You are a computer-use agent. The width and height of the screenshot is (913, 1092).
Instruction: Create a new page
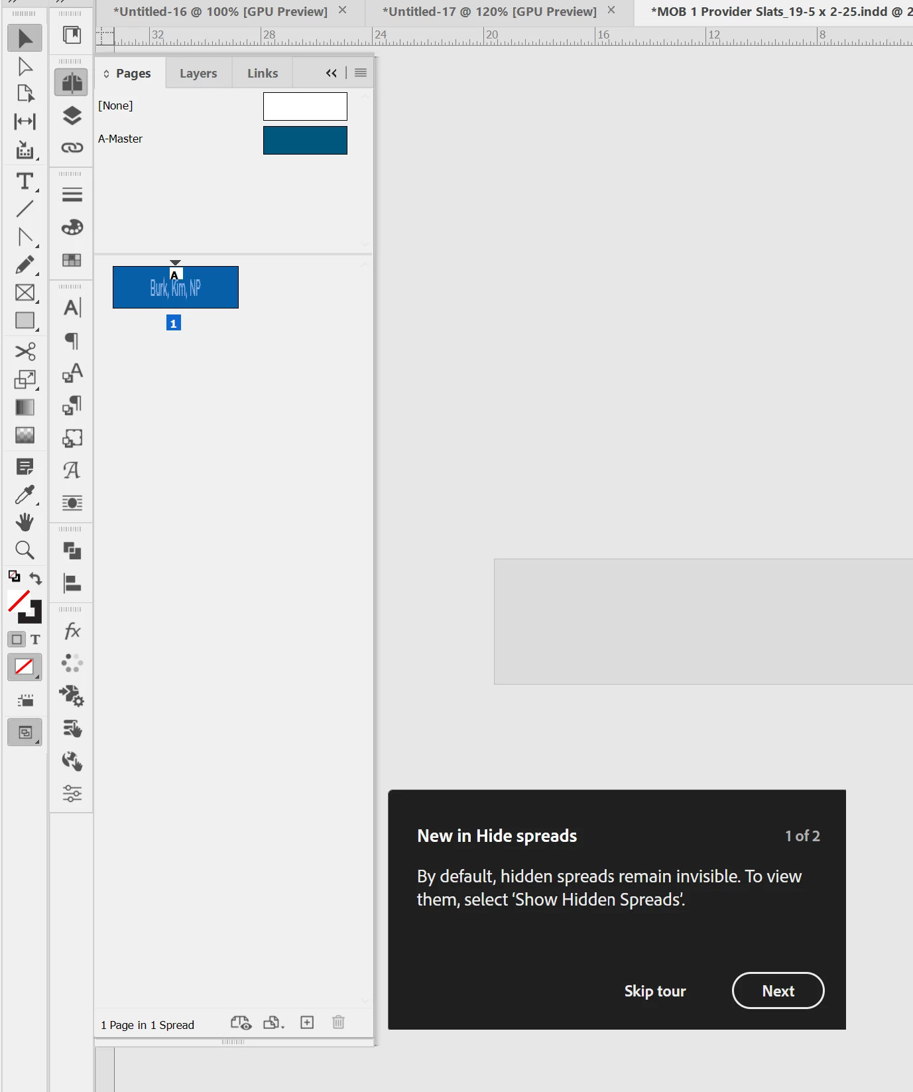point(307,1022)
